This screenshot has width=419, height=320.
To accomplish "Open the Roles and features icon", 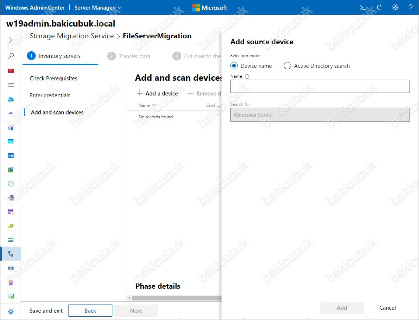I will point(11,198).
